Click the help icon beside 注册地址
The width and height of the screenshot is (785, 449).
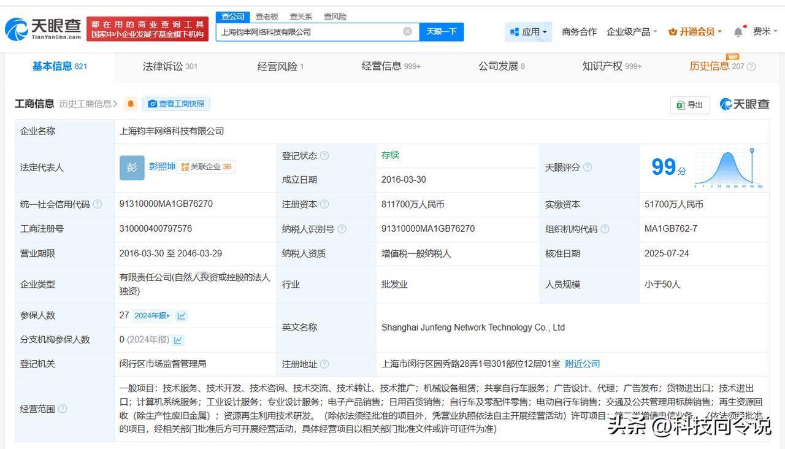tap(324, 364)
